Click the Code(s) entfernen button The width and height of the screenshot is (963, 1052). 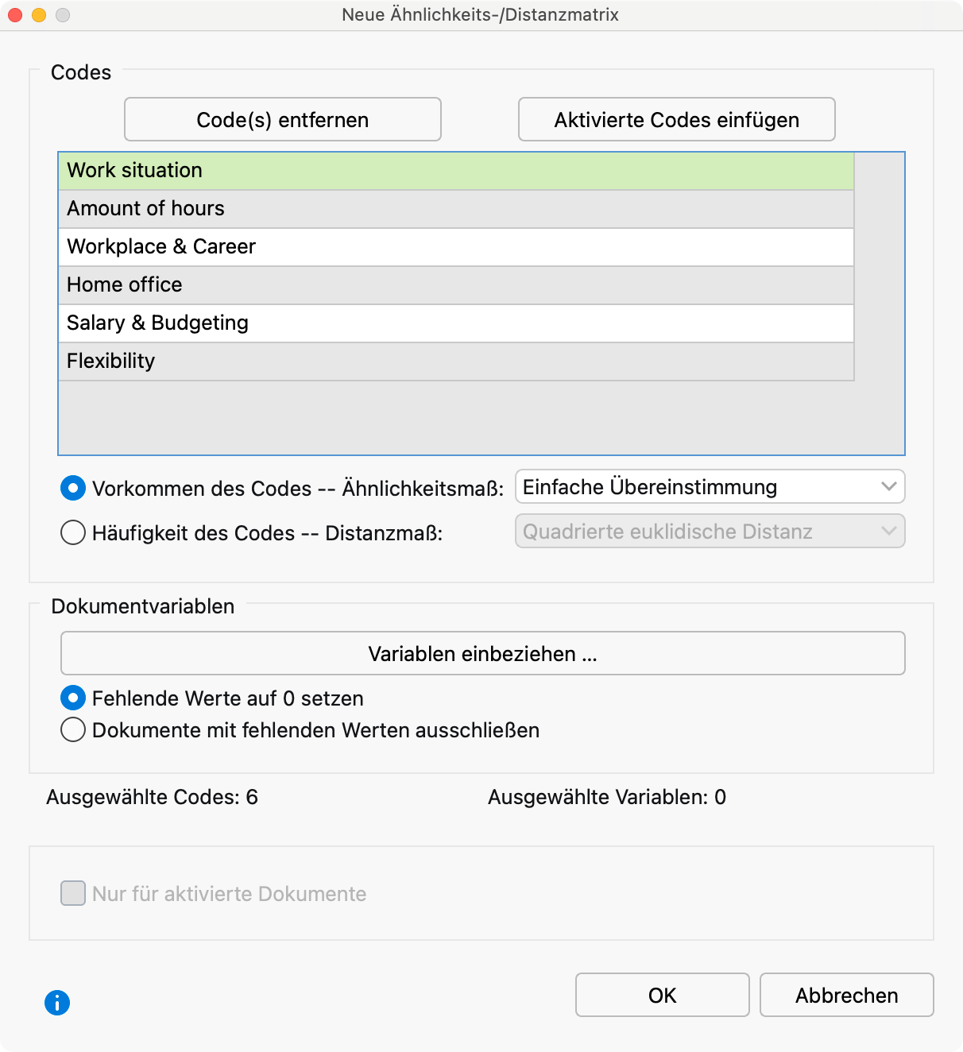coord(283,119)
